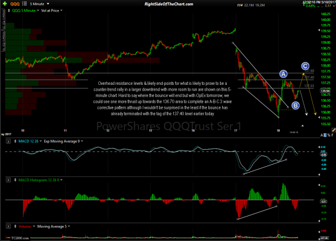The width and height of the screenshot is (336, 241).
Task: Click the date label 17 on time axis
Action: click(236, 130)
